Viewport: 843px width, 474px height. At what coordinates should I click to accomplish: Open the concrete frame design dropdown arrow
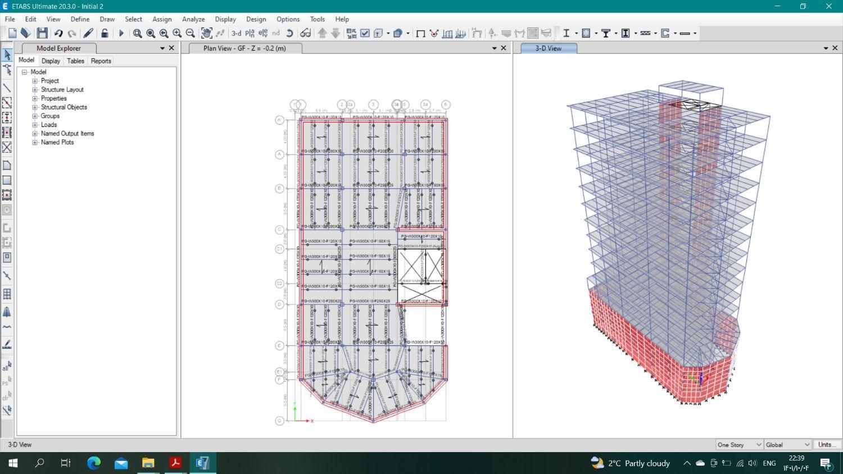tap(596, 34)
